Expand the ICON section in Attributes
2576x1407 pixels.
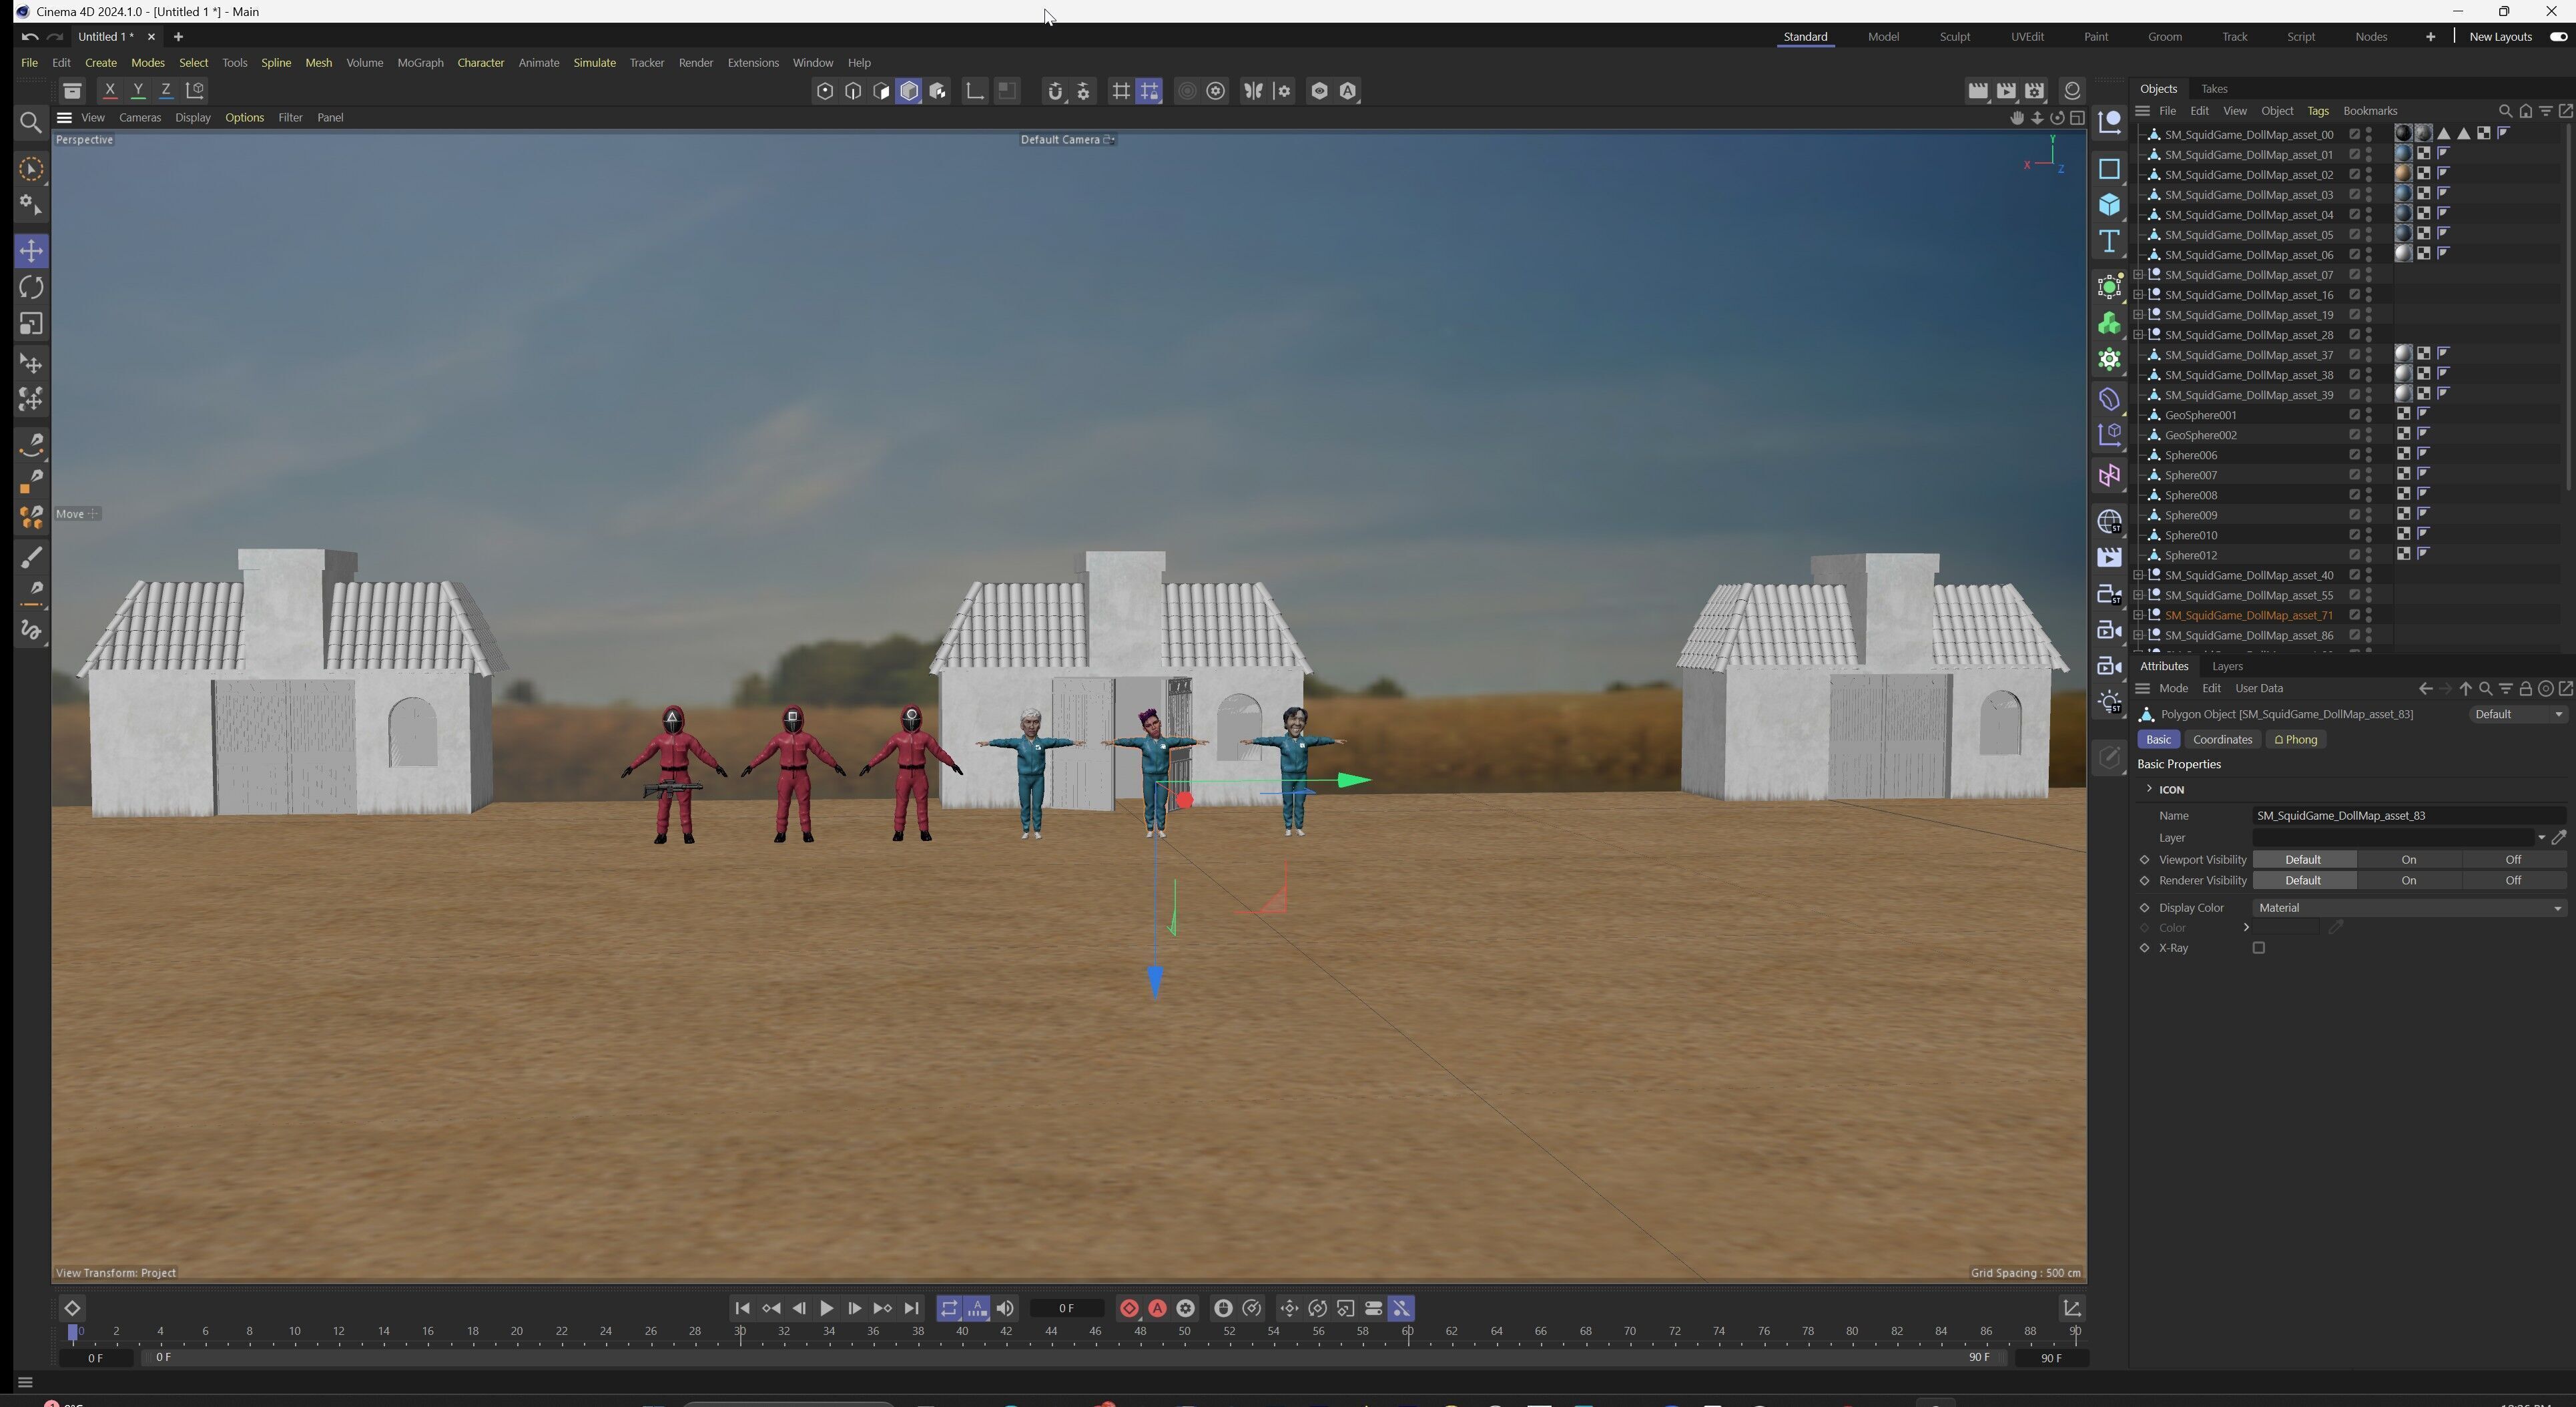pyautogui.click(x=2149, y=789)
